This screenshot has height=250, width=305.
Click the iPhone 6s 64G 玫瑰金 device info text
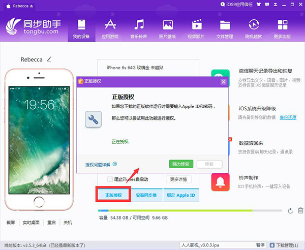click(135, 68)
